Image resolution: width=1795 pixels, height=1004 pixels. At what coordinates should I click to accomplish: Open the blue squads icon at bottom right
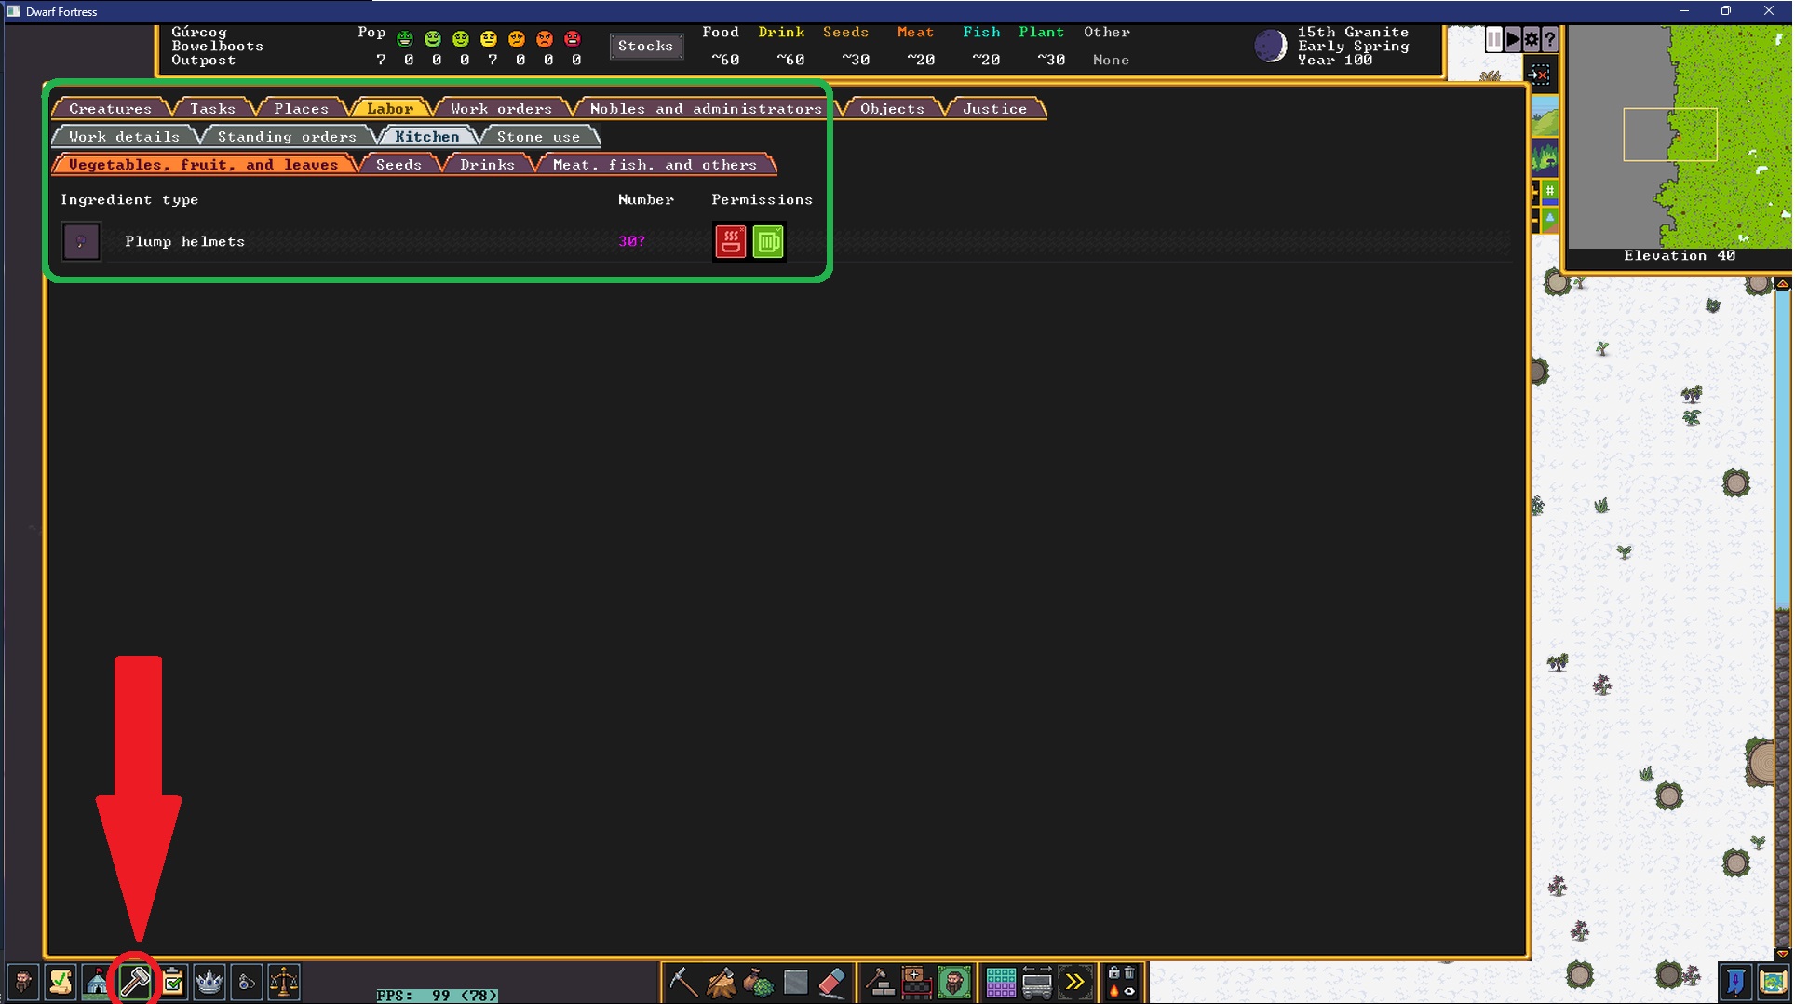click(x=1736, y=982)
